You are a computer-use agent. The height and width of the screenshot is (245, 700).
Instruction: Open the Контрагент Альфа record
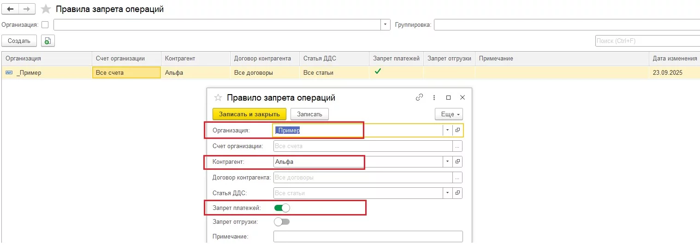457,162
